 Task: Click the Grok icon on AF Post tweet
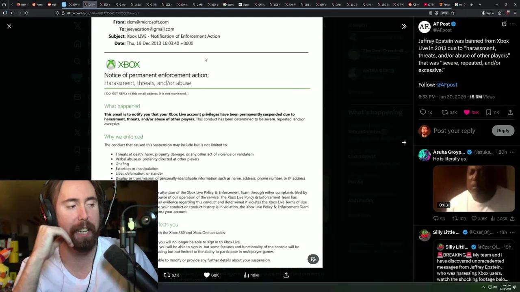tap(504, 24)
